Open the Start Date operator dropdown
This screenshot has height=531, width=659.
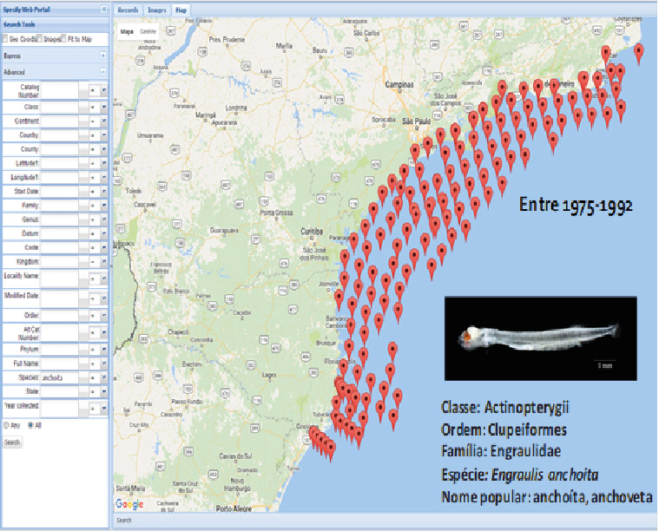[104, 191]
